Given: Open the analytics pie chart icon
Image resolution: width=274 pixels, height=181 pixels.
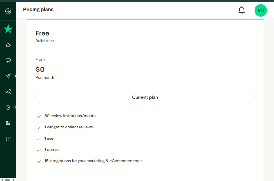Looking at the screenshot, I should pyautogui.click(x=8, y=108).
